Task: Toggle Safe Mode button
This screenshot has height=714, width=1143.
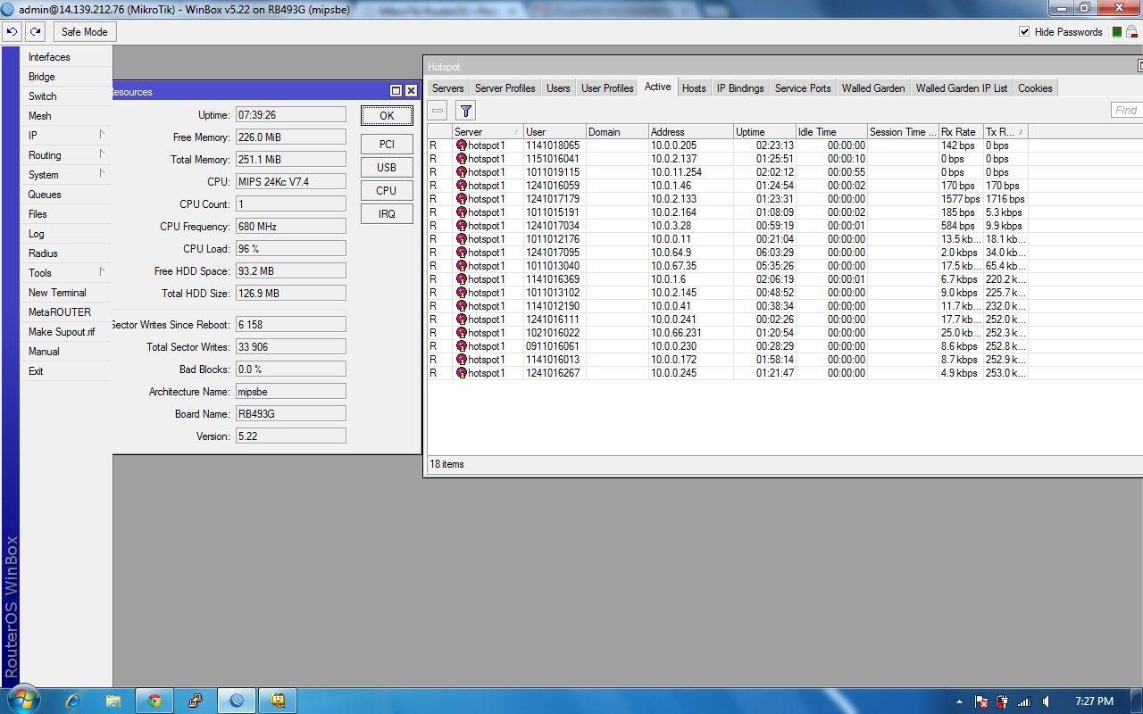Action: pyautogui.click(x=85, y=32)
